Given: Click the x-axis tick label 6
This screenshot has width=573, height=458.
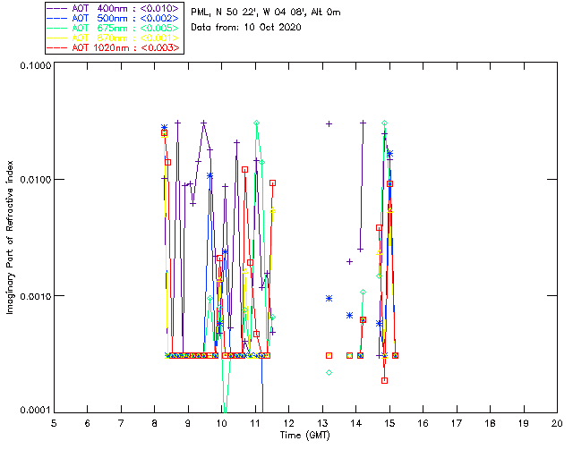Looking at the screenshot, I should [x=88, y=423].
